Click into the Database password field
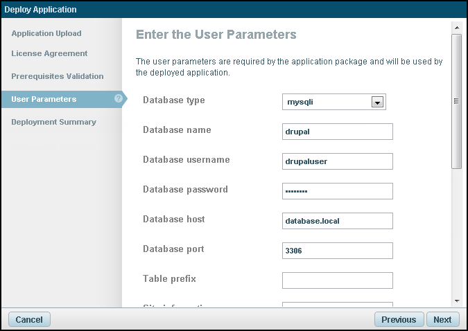Image resolution: width=468 pixels, height=331 pixels. 337,191
